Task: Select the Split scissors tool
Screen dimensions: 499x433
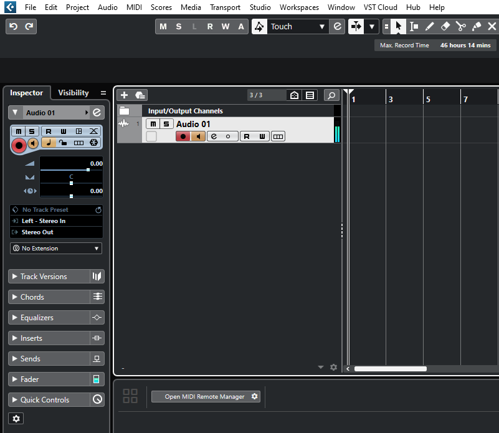Action: point(460,26)
